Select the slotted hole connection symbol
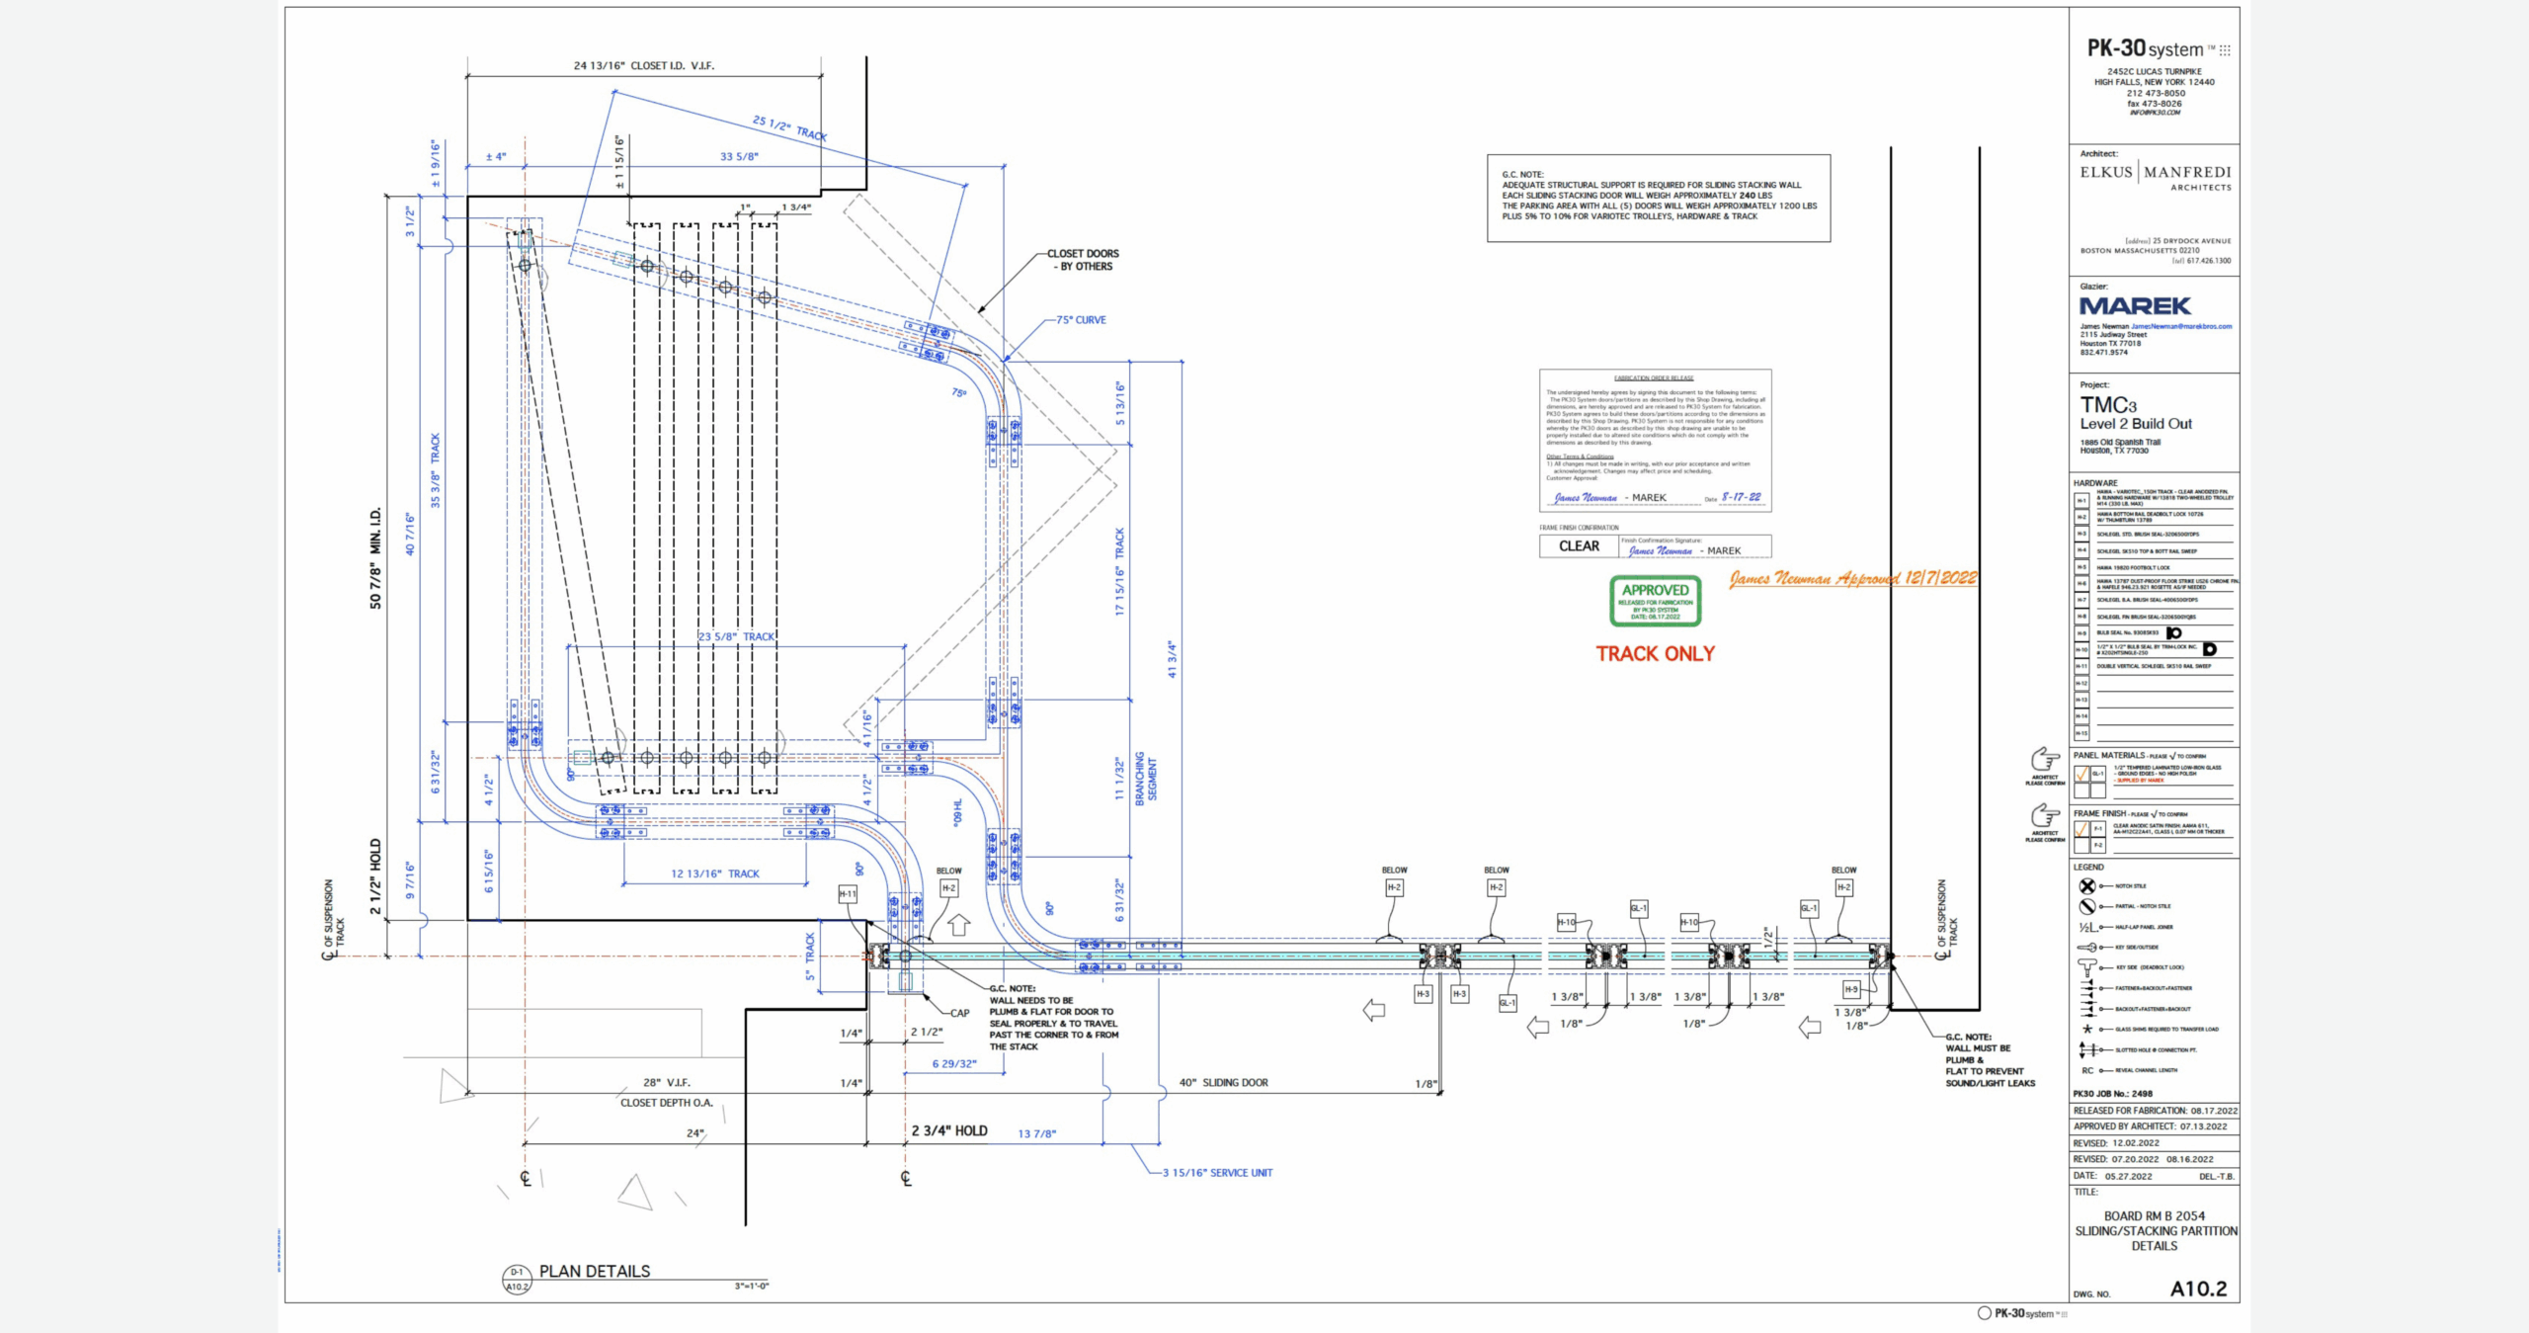The height and width of the screenshot is (1333, 2529). click(x=2087, y=1049)
